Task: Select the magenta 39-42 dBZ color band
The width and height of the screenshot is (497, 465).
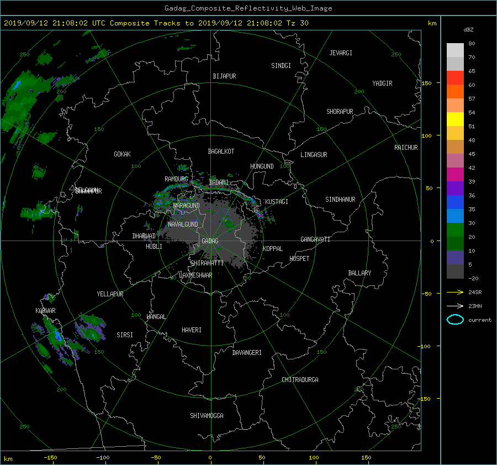Action: pos(455,175)
